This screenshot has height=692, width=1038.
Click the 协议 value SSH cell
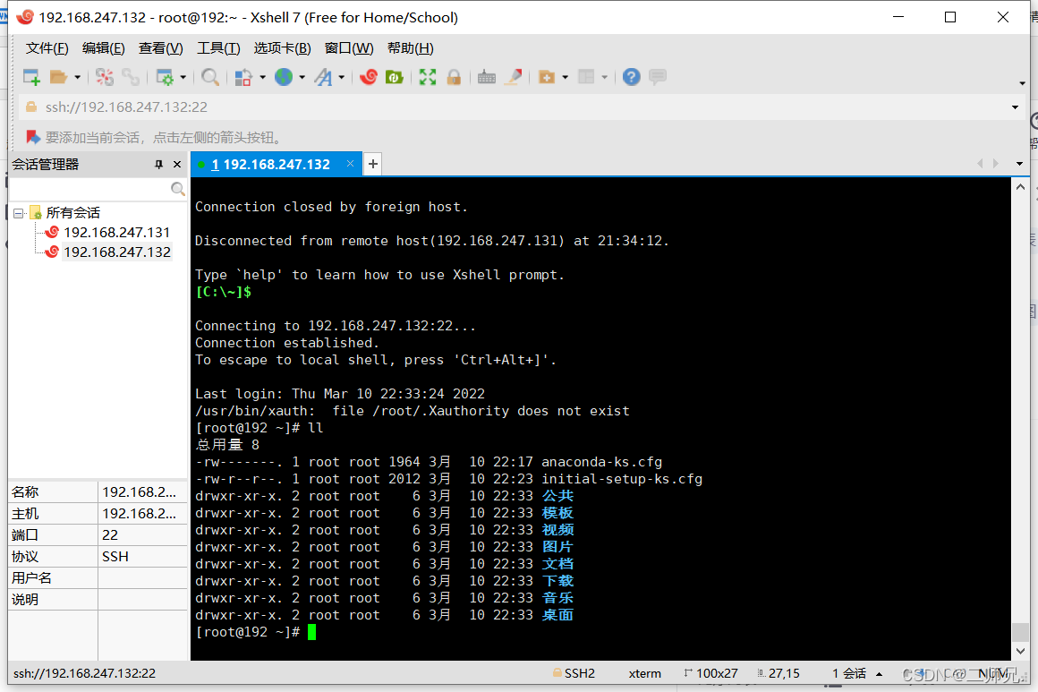142,556
